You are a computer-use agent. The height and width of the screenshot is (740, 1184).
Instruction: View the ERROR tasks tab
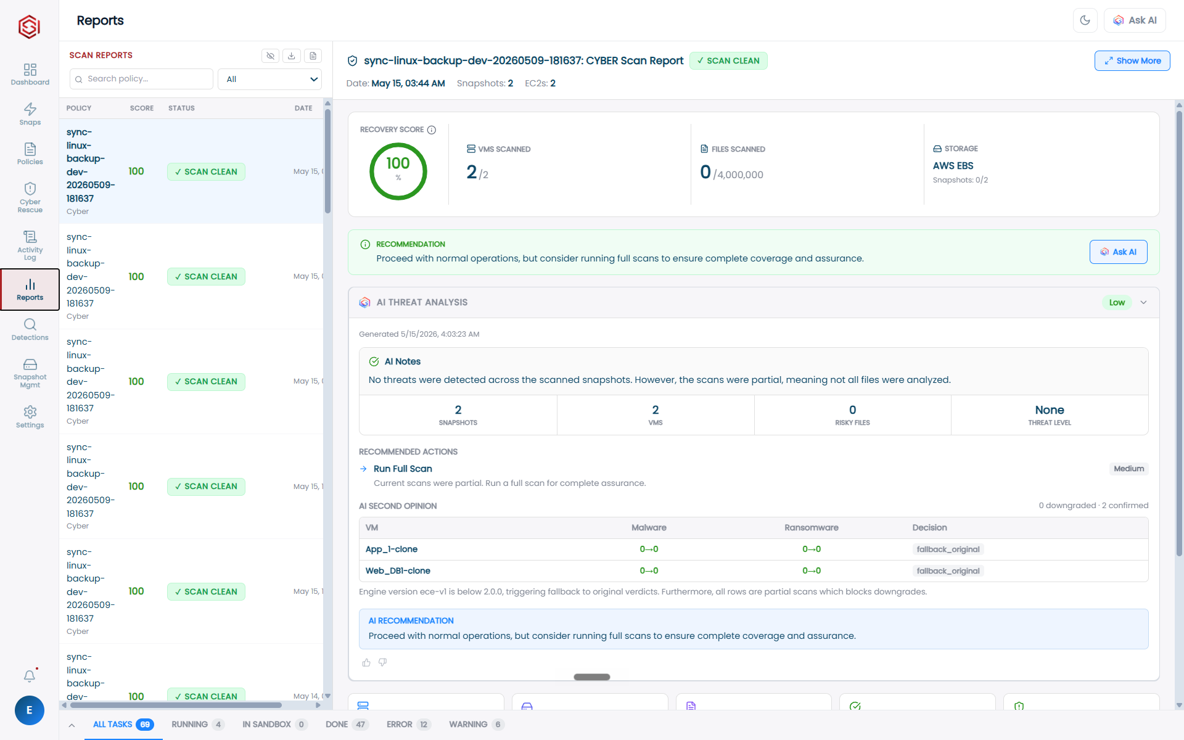pyautogui.click(x=408, y=725)
